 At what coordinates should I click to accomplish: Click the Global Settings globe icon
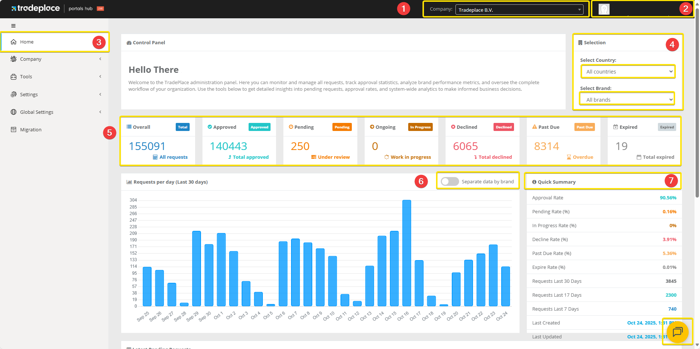coord(14,112)
